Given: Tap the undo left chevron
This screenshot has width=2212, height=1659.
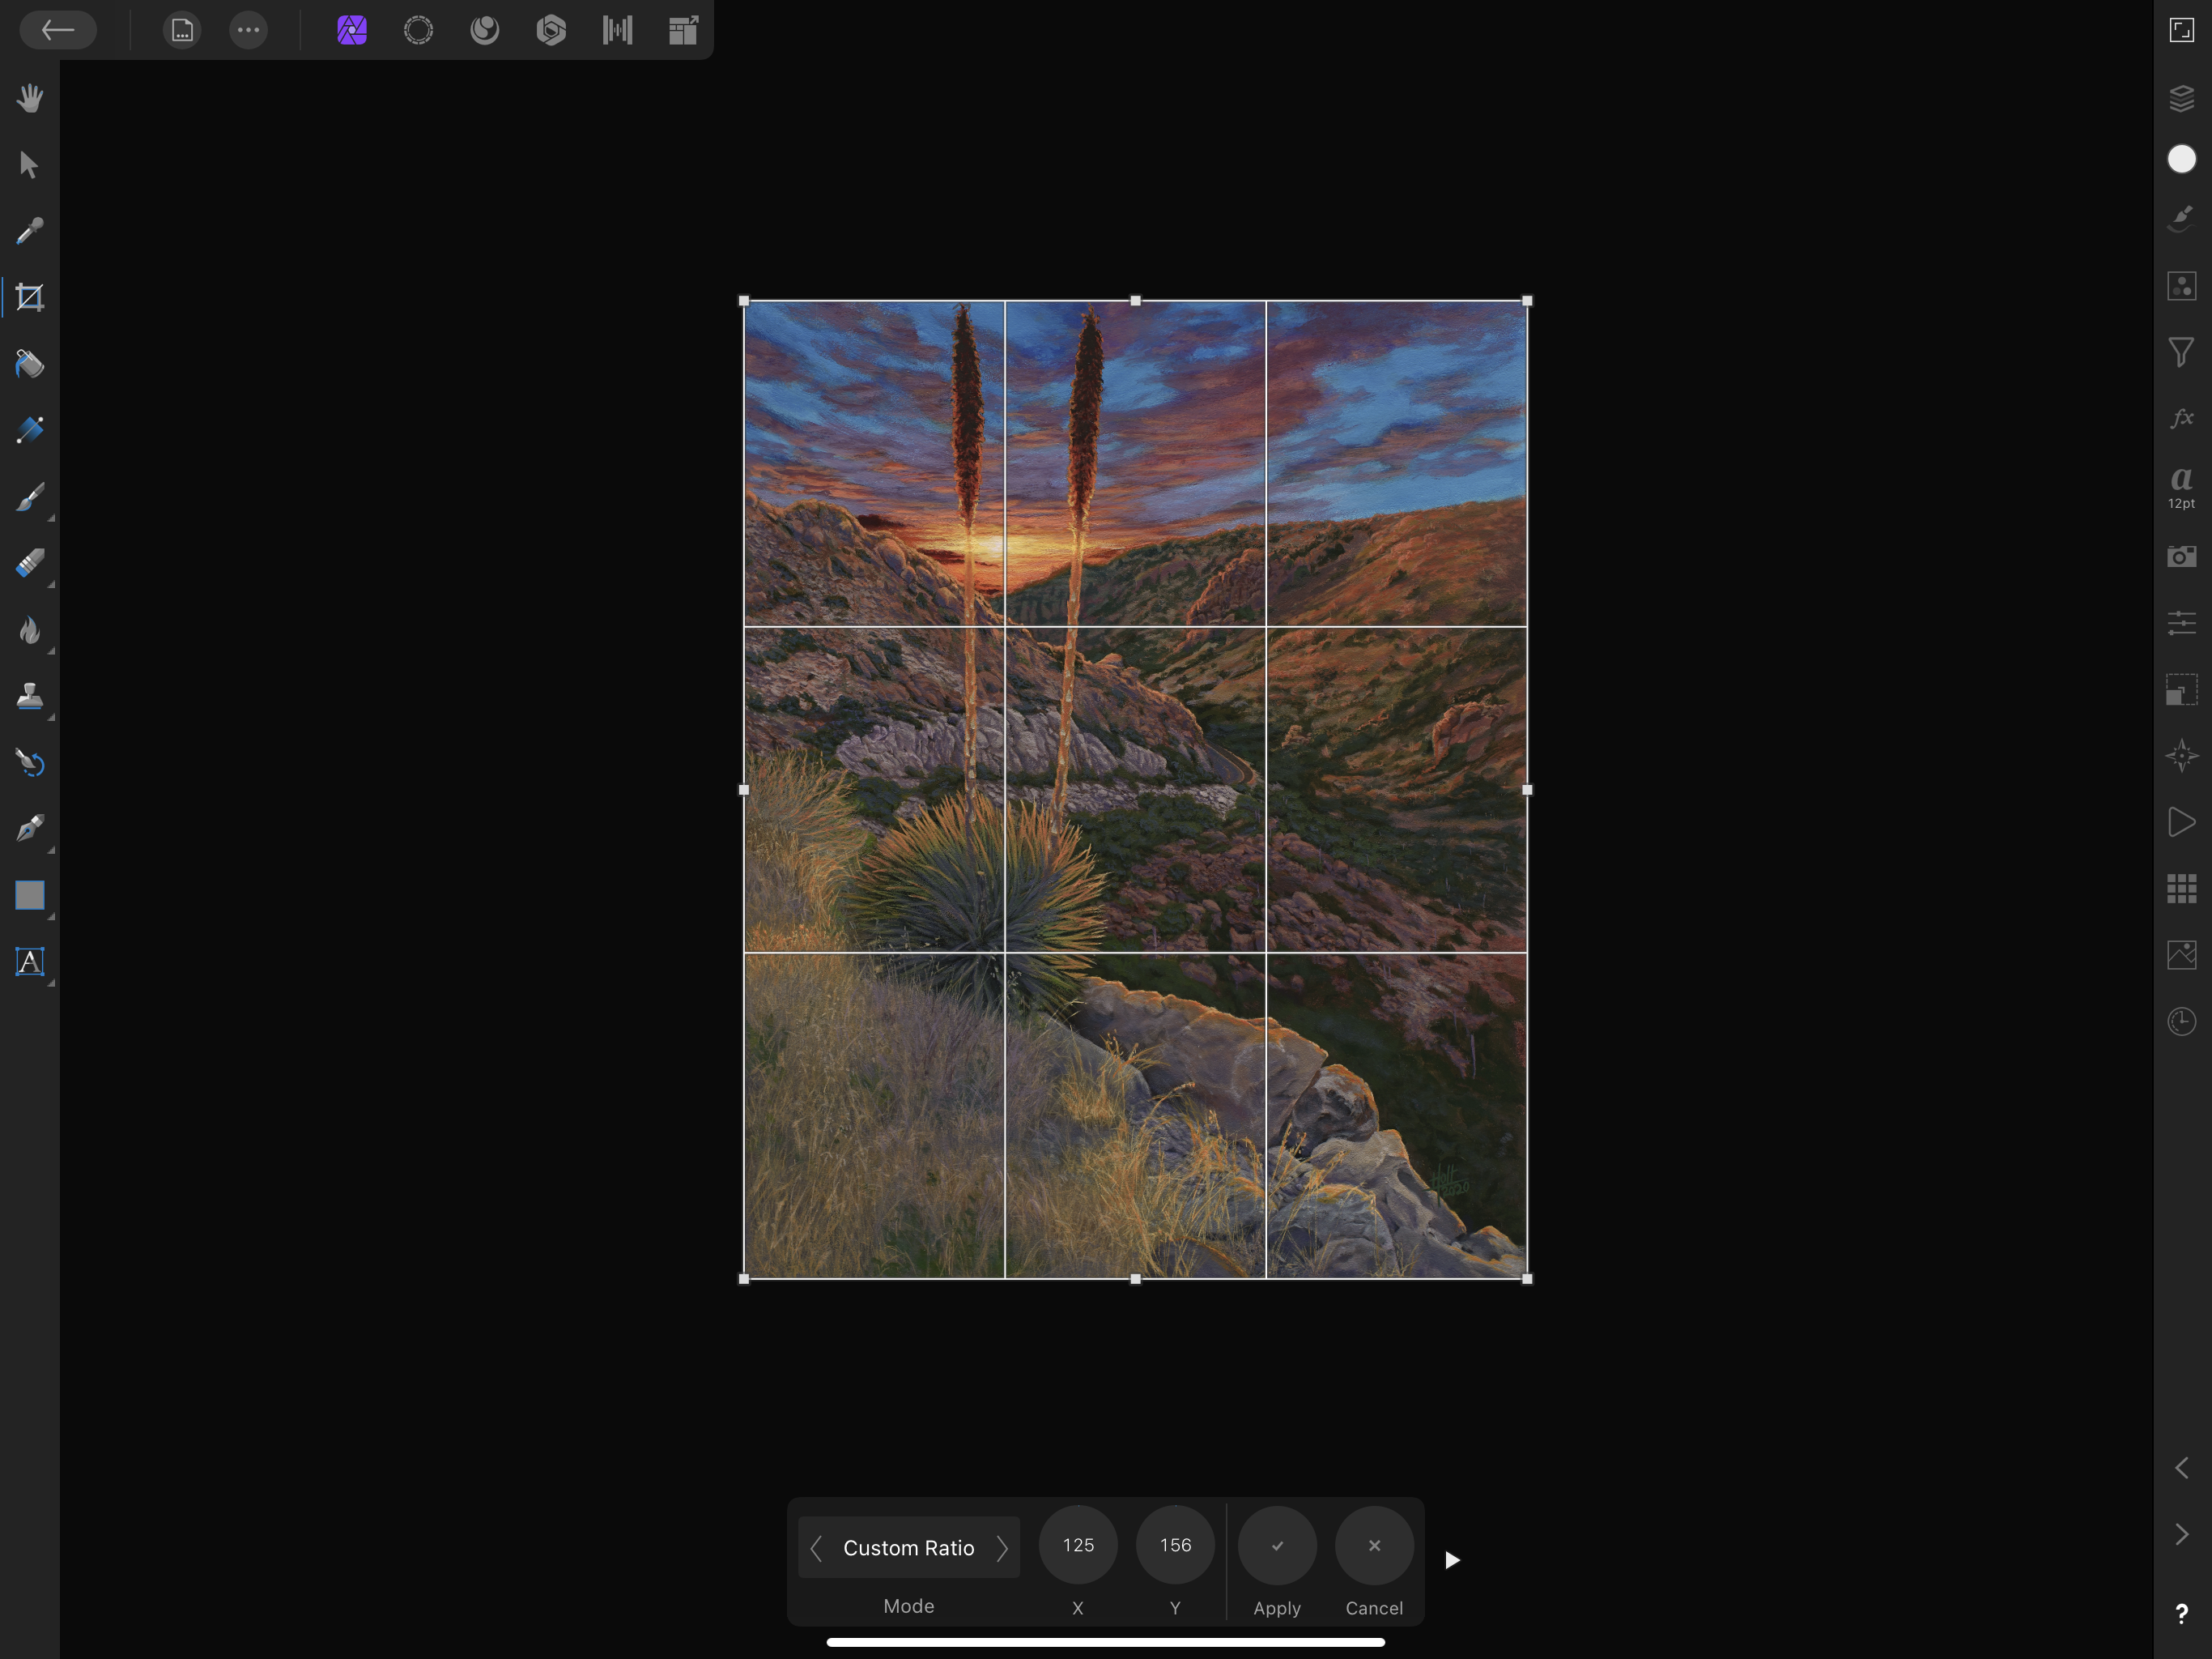Looking at the screenshot, I should coord(2181,1468).
